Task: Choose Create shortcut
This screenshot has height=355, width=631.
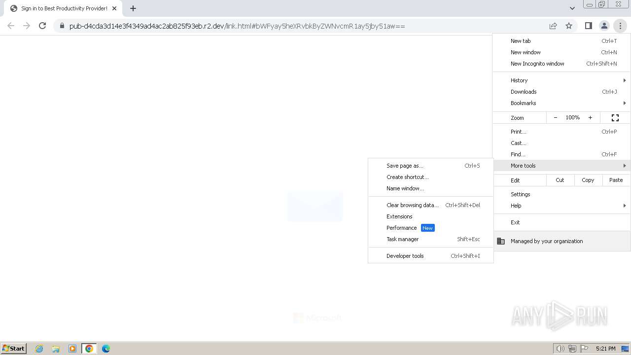Action: pyautogui.click(x=431, y=177)
